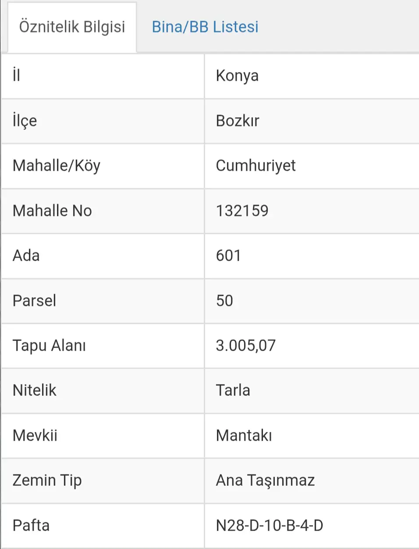Select the Bozkır district value cell
This screenshot has width=419, height=549.
tap(312, 121)
